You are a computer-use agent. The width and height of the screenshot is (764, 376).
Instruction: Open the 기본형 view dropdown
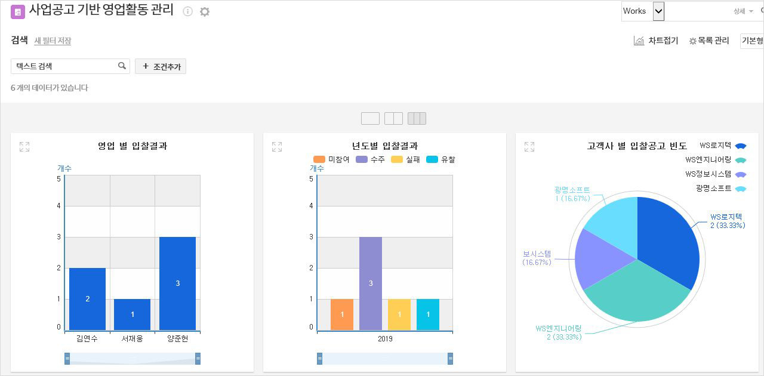(x=752, y=41)
